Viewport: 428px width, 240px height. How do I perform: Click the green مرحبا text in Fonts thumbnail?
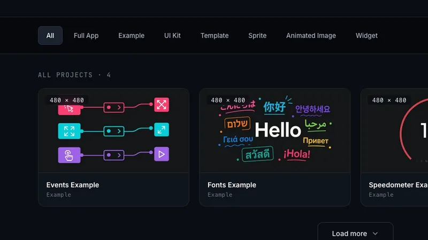[x=316, y=124]
